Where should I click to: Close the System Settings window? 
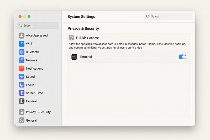pos(20,17)
